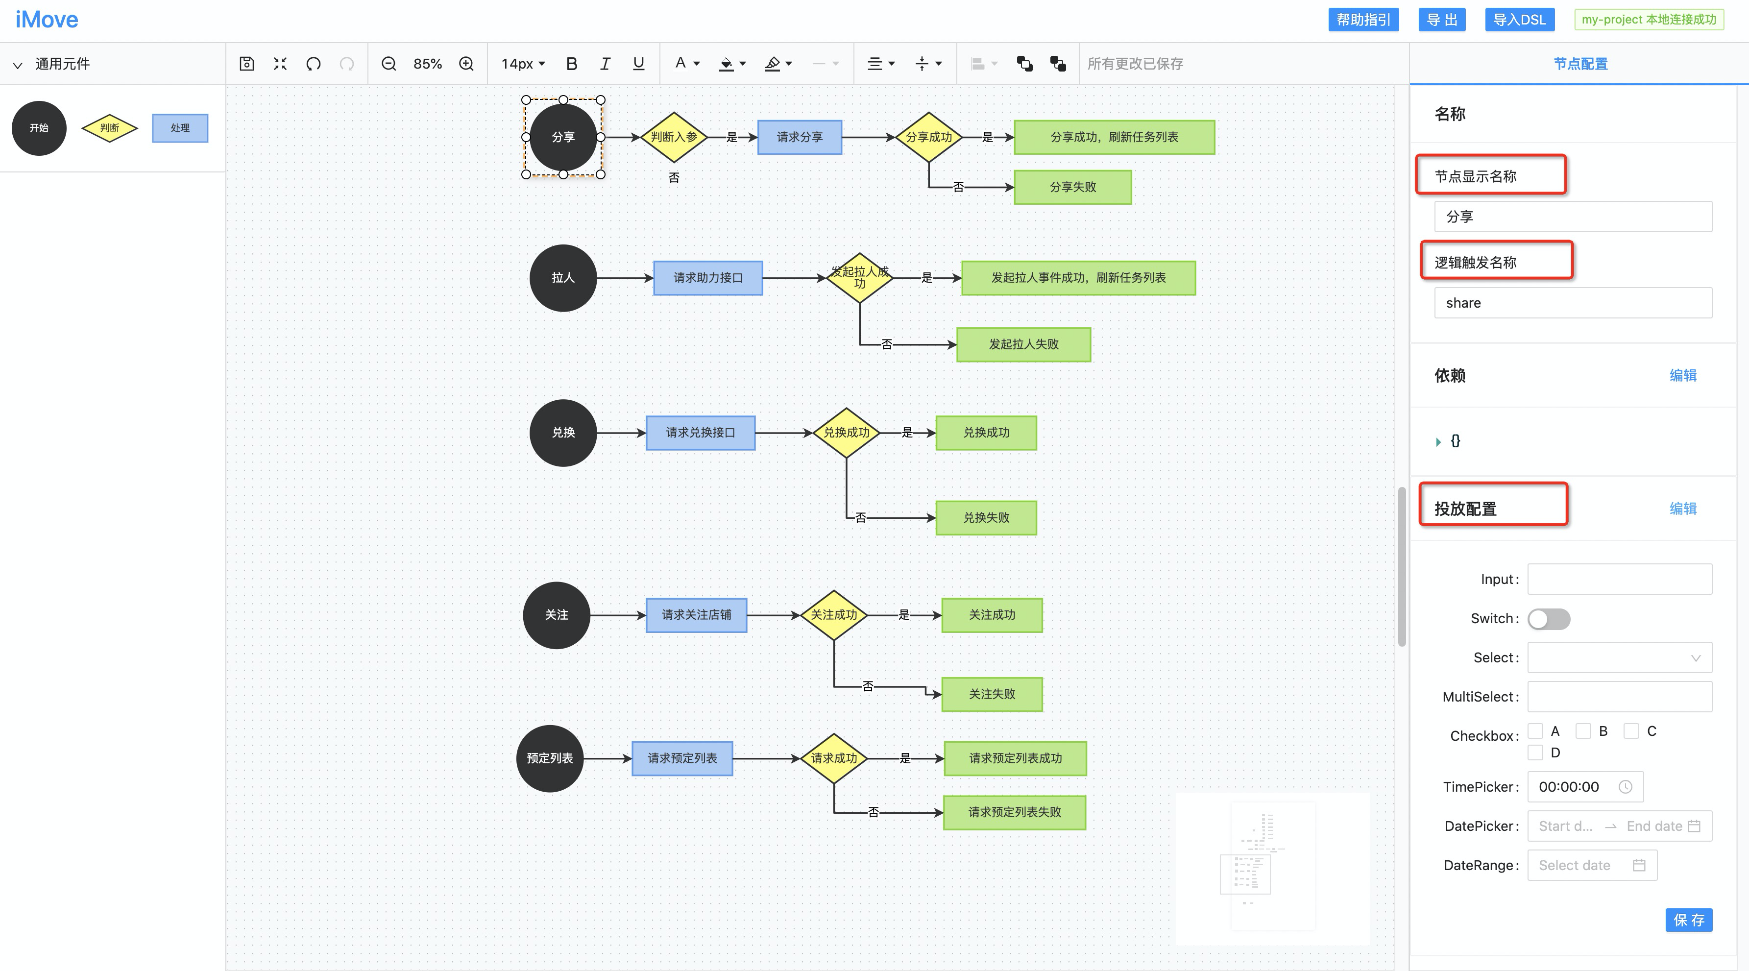Send the selected node to back
The height and width of the screenshot is (971, 1749).
pyautogui.click(x=1058, y=64)
